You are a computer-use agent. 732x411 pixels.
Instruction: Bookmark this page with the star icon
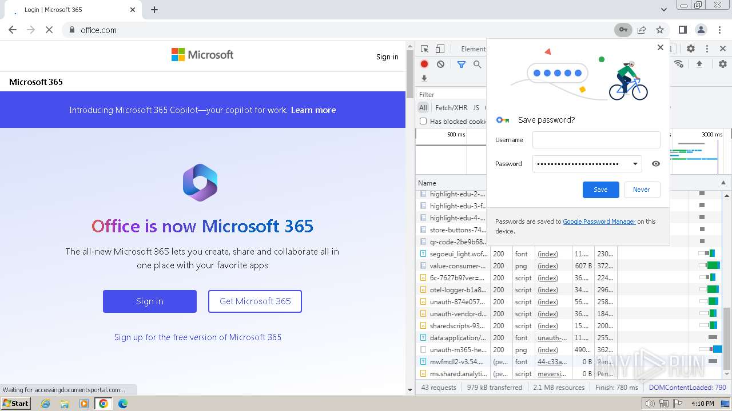click(x=660, y=30)
